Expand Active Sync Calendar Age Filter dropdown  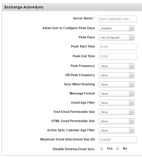(117, 130)
